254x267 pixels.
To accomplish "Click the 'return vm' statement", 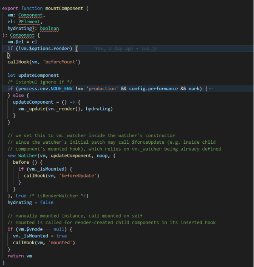I will [20, 256].
